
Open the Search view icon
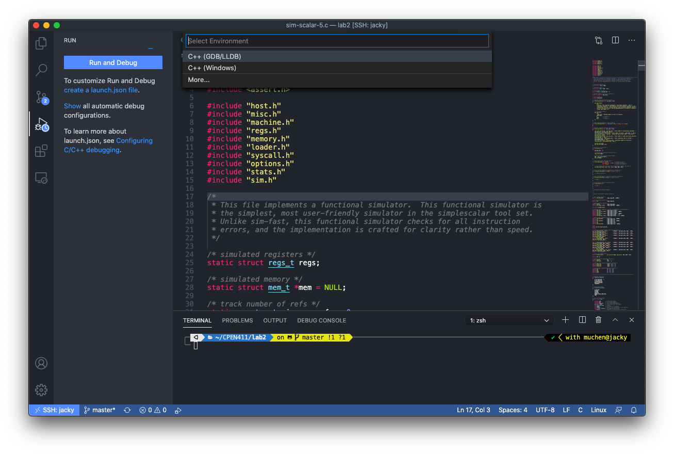[x=41, y=70]
